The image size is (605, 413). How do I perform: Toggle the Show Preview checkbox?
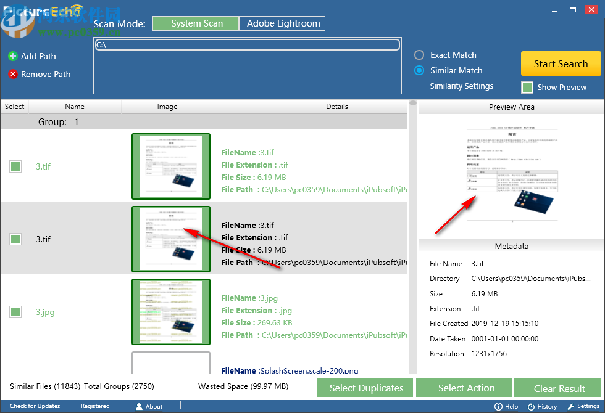[527, 88]
